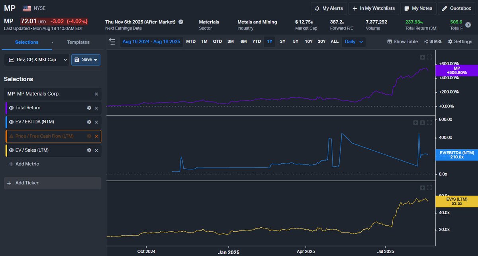The image size is (478, 256).
Task: Click the US flag icon beside NYSE
Action: click(27, 8)
